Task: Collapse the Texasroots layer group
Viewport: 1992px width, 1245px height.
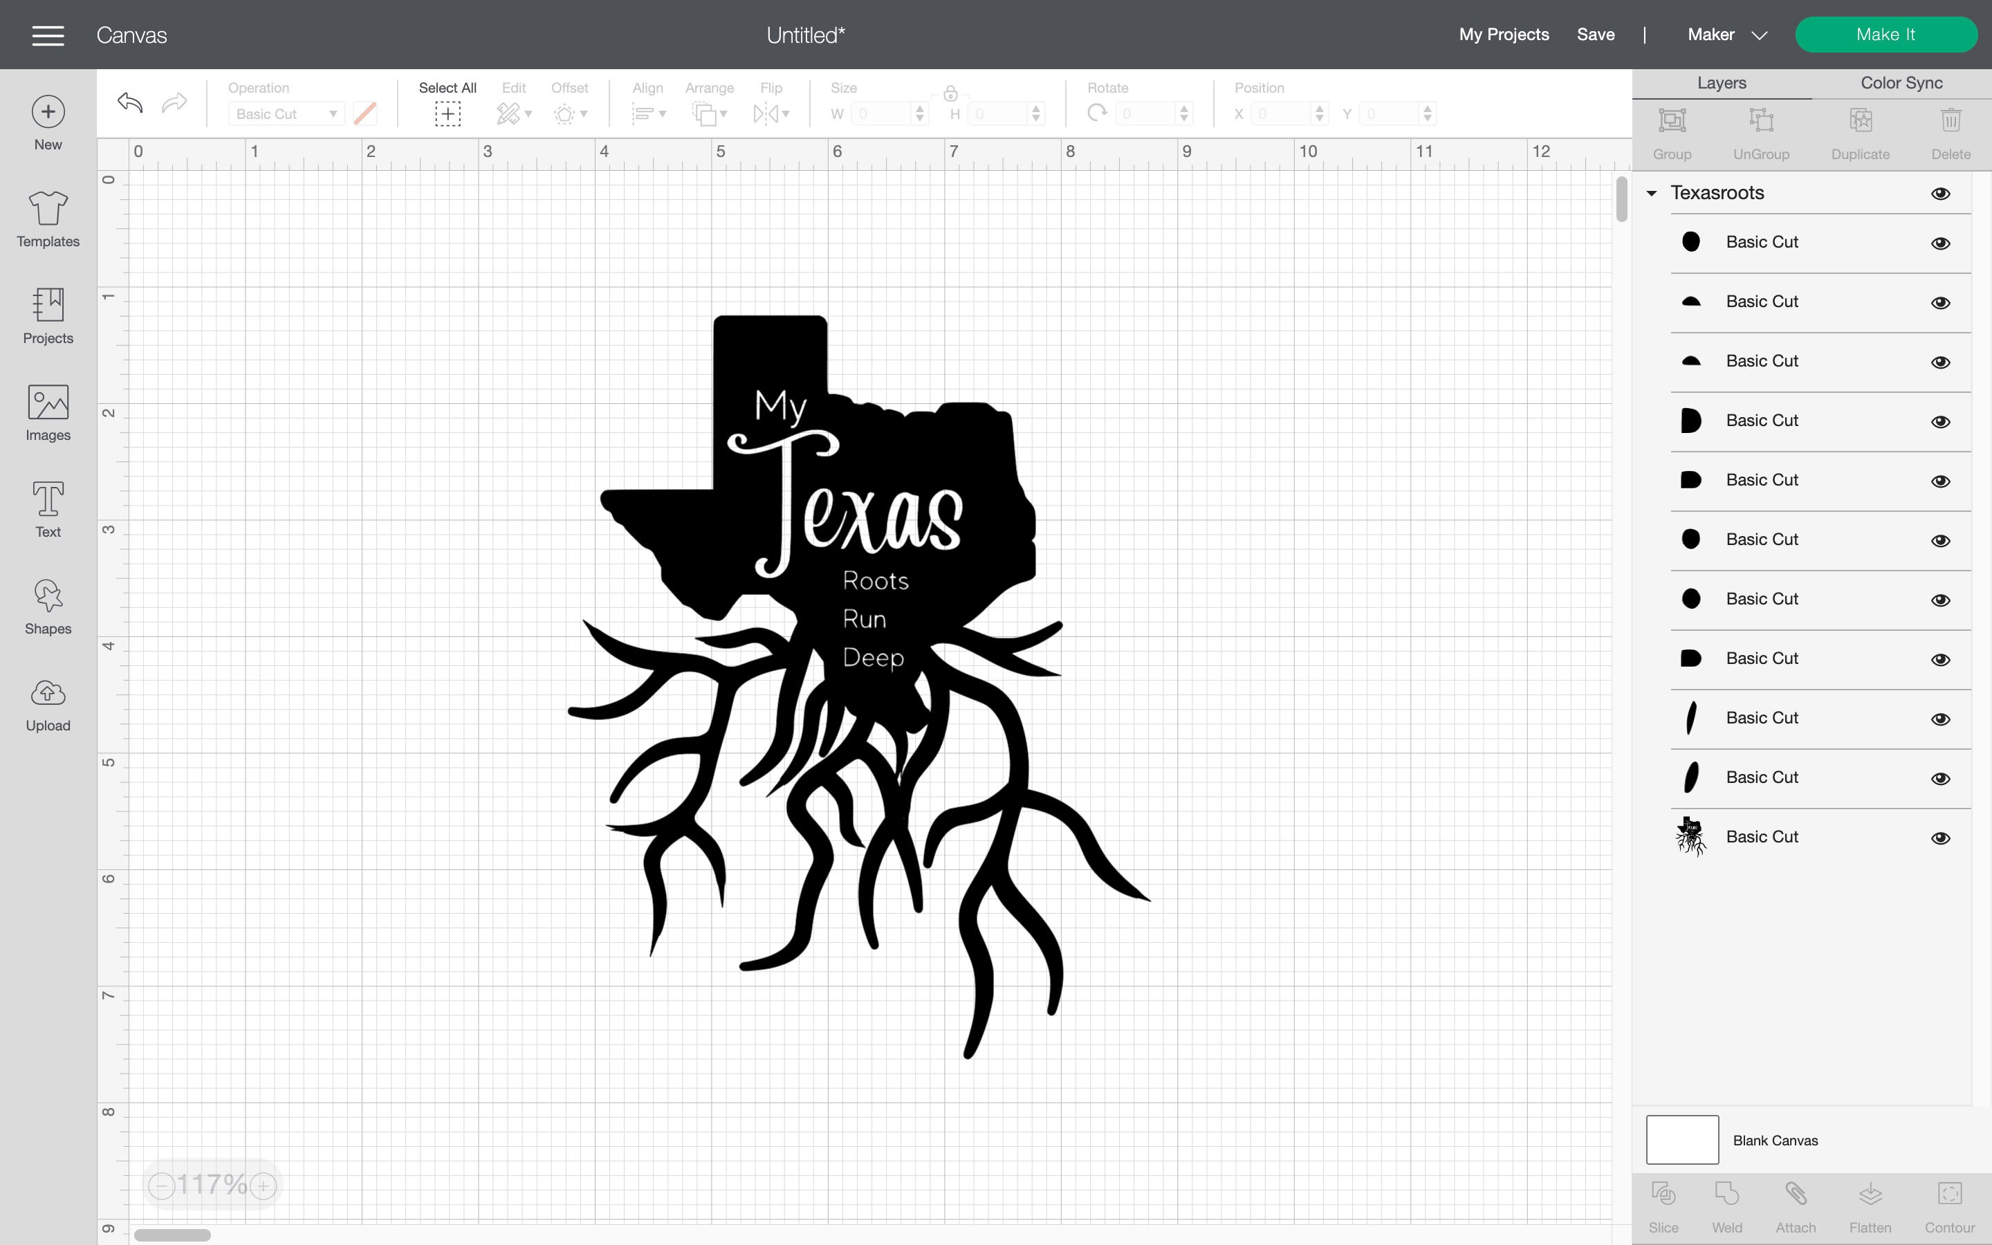Action: click(1652, 193)
